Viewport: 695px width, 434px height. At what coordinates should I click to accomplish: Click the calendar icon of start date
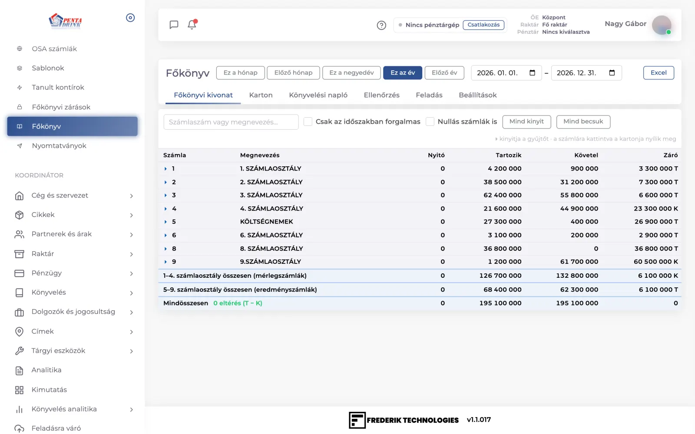point(532,72)
